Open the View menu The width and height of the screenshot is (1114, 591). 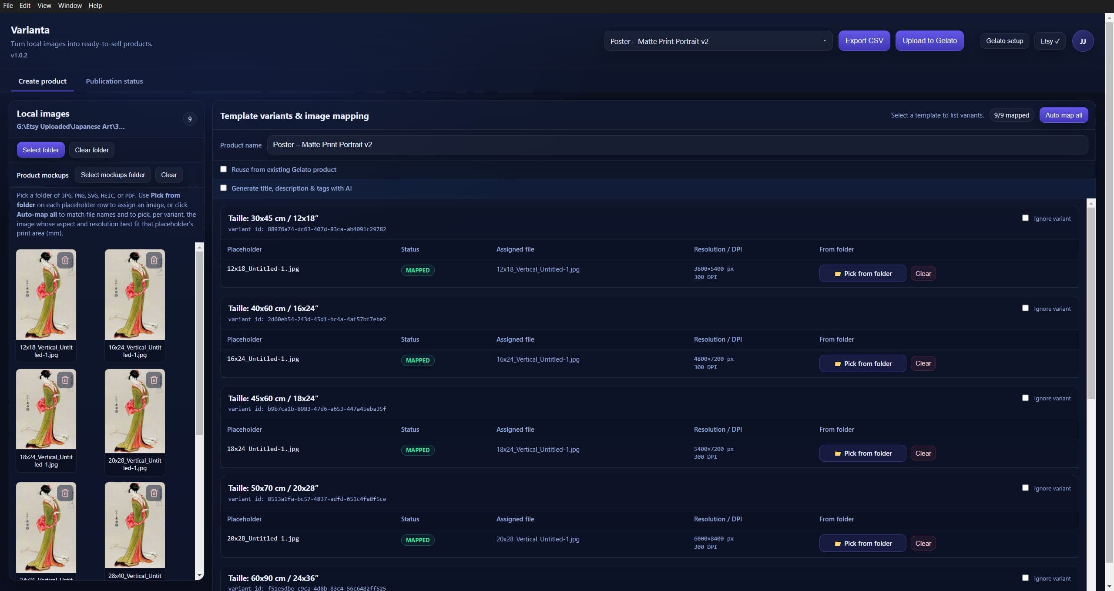(x=44, y=6)
